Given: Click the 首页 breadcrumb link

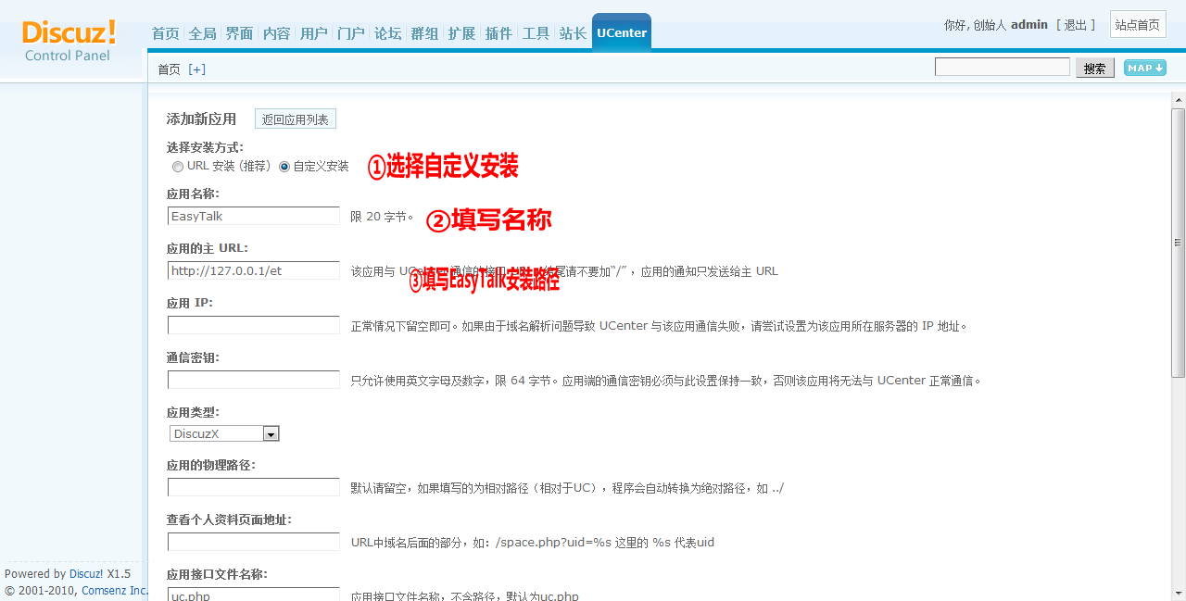Looking at the screenshot, I should tap(169, 69).
